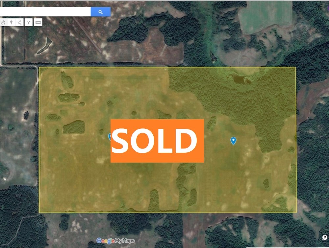Select the partly hidden pin left of SOLD
This screenshot has width=329, height=248.
point(109,137)
